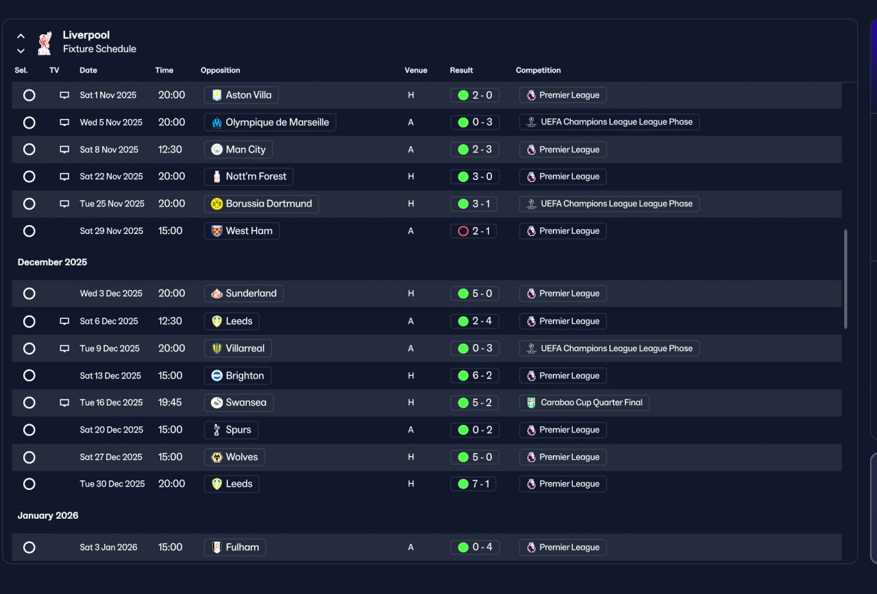
Task: Go to next team with down chevron
Action: (21, 51)
